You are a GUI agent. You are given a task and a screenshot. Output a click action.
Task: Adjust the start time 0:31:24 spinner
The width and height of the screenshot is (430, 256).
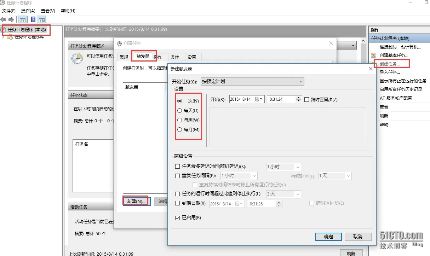[x=298, y=99]
